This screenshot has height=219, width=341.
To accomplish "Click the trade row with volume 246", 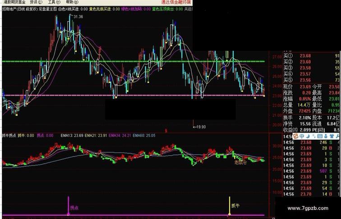I will click(311, 143).
